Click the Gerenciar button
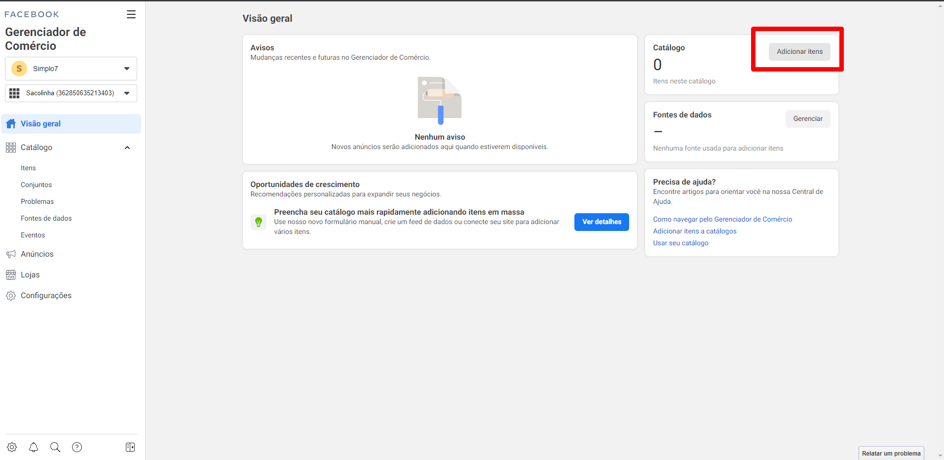The height and width of the screenshot is (460, 944). pos(808,119)
